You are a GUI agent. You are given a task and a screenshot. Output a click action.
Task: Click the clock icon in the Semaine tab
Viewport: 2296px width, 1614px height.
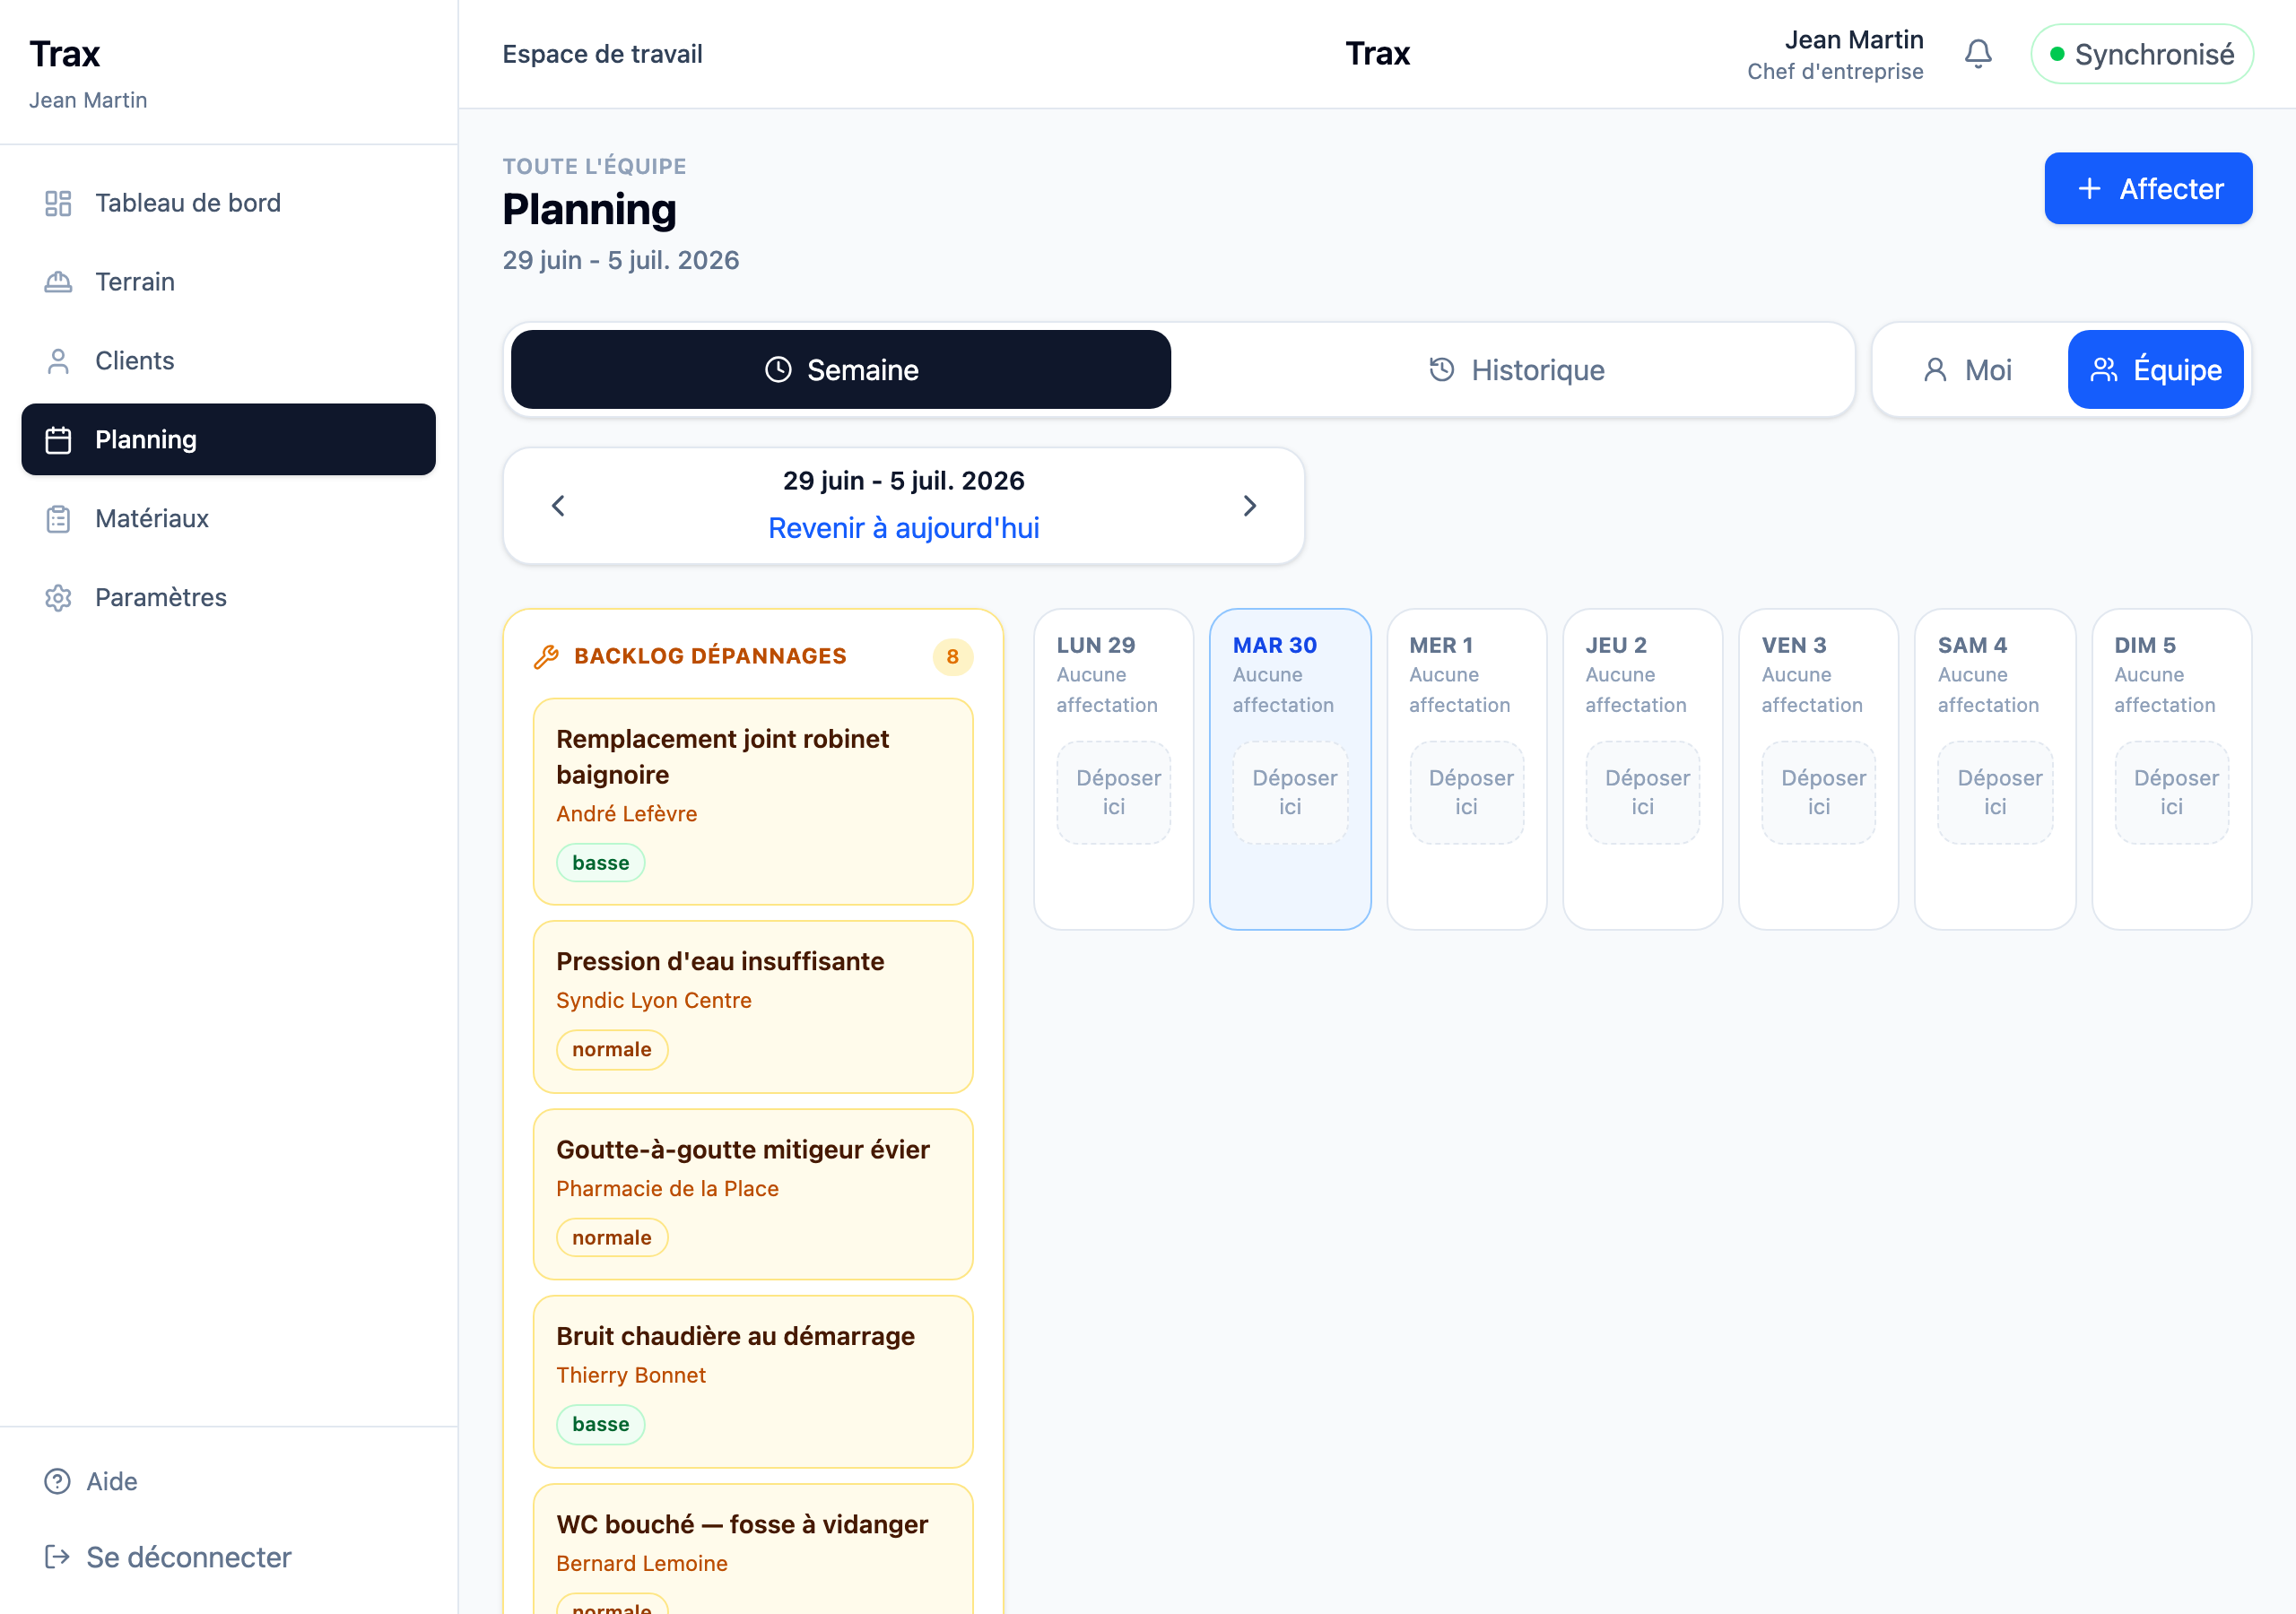pos(778,370)
